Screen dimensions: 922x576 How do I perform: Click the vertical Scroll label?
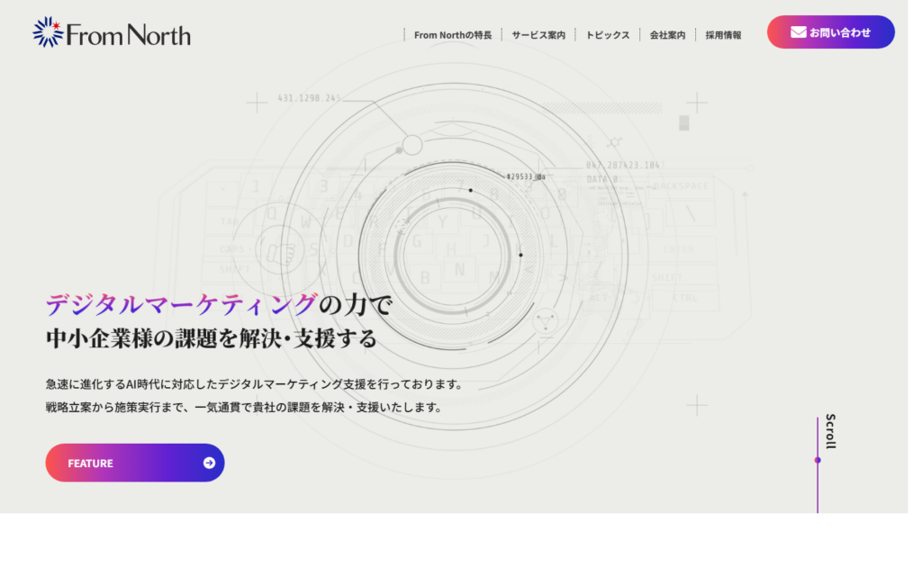830,431
